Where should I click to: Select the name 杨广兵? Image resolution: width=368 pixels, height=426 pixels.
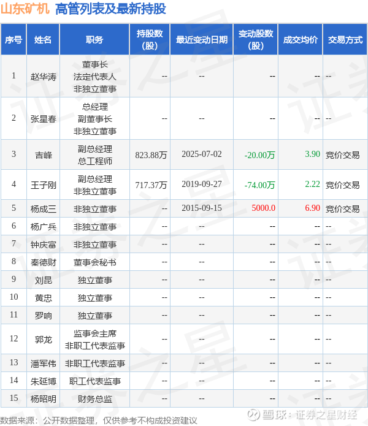coord(43,227)
